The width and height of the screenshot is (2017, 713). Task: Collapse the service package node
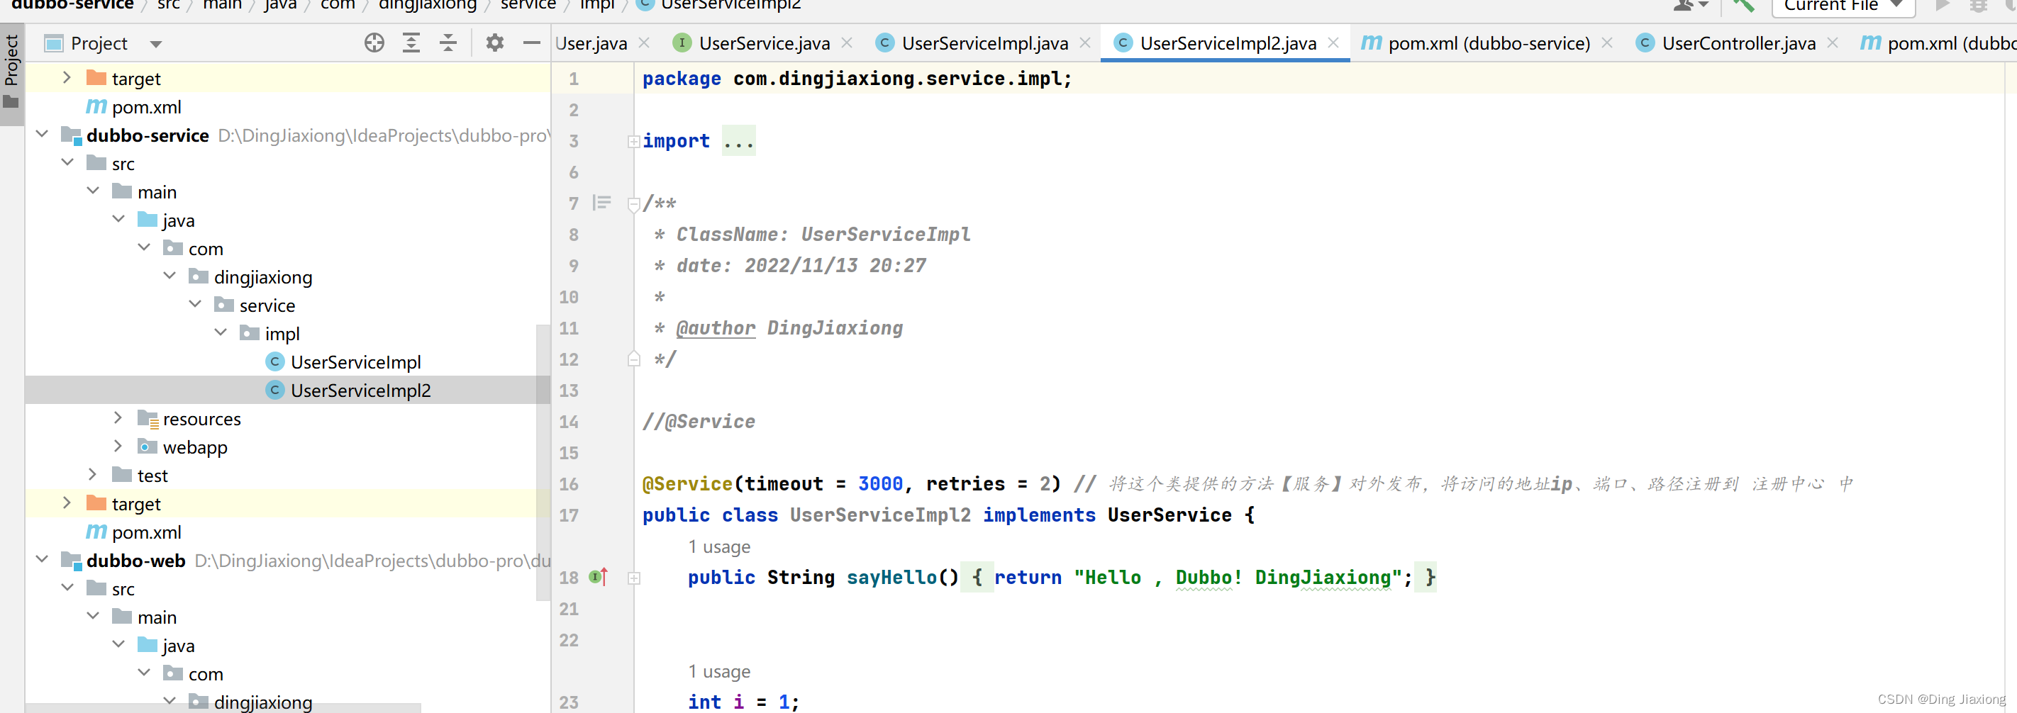point(195,305)
